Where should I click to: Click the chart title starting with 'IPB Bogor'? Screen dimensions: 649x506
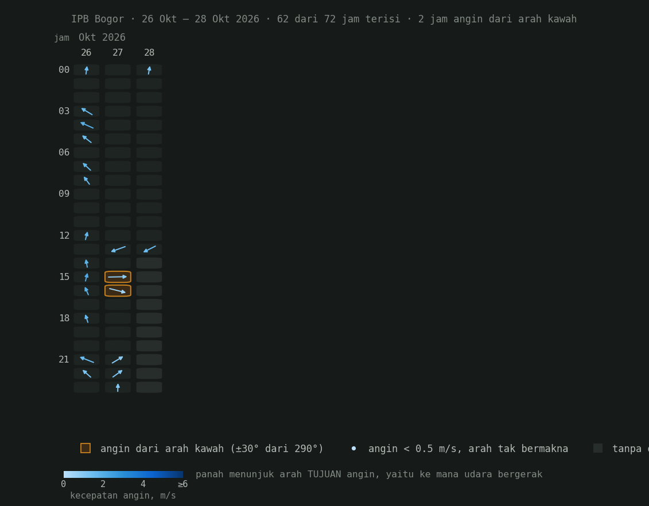pyautogui.click(x=324, y=19)
